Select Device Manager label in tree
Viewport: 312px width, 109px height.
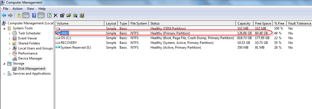30,58
